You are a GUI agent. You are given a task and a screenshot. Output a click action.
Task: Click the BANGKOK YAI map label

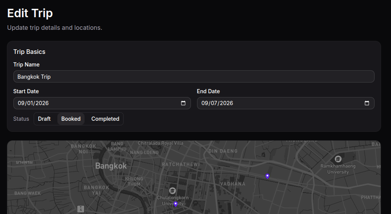[96, 190]
